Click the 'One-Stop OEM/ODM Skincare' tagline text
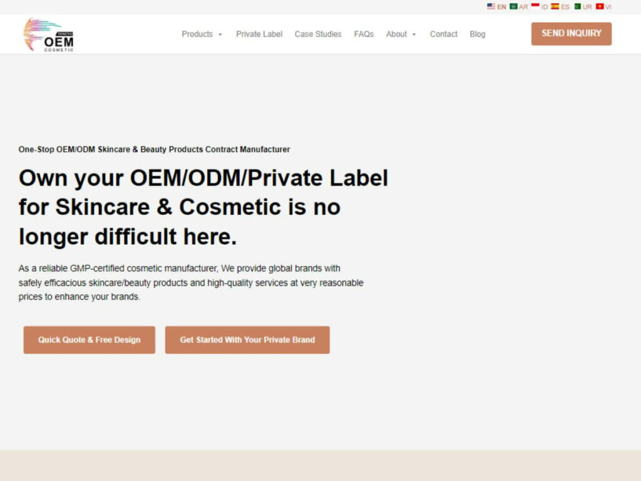This screenshot has height=481, width=641. [154, 149]
